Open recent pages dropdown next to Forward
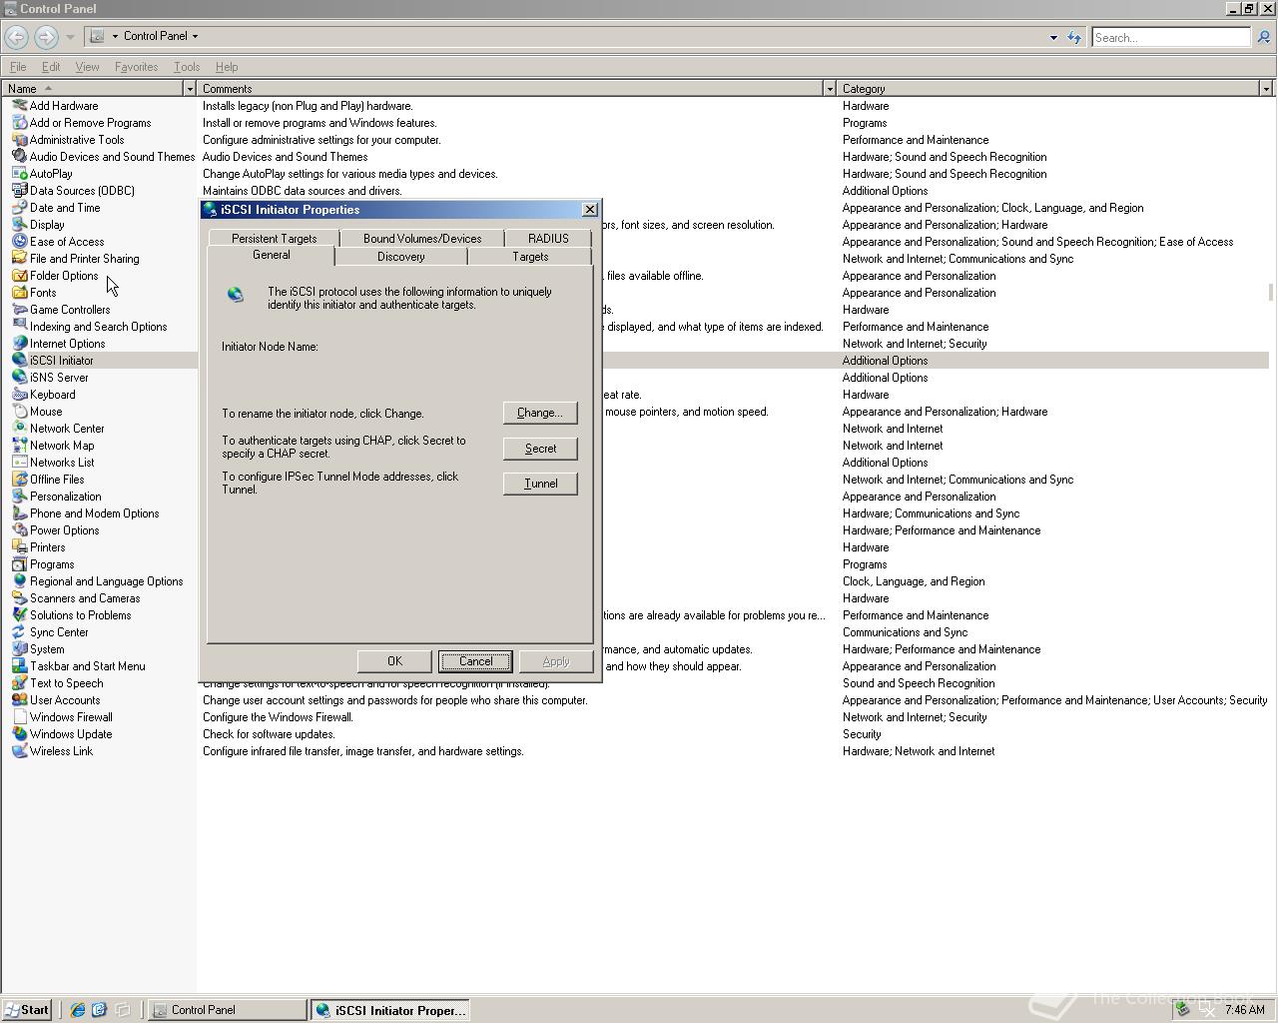 click(x=70, y=38)
